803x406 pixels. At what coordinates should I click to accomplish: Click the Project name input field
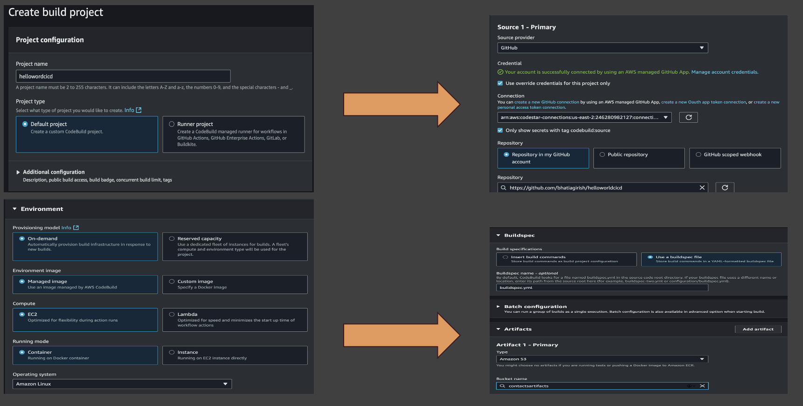[x=123, y=76]
